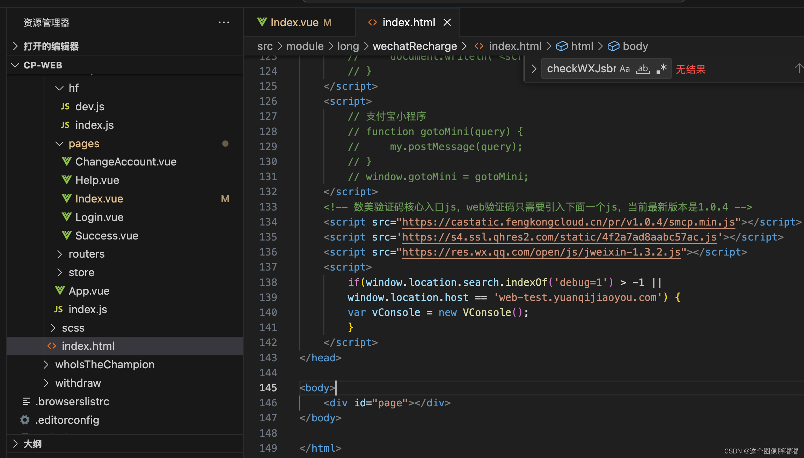Switch to the Index.vue tab
Image resolution: width=804 pixels, height=458 pixels.
coord(294,23)
